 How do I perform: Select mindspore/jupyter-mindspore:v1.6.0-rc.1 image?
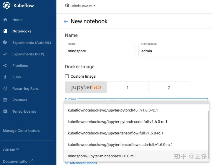click(x=136, y=156)
